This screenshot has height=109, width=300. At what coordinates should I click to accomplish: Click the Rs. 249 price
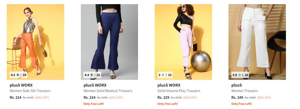tap(237, 98)
